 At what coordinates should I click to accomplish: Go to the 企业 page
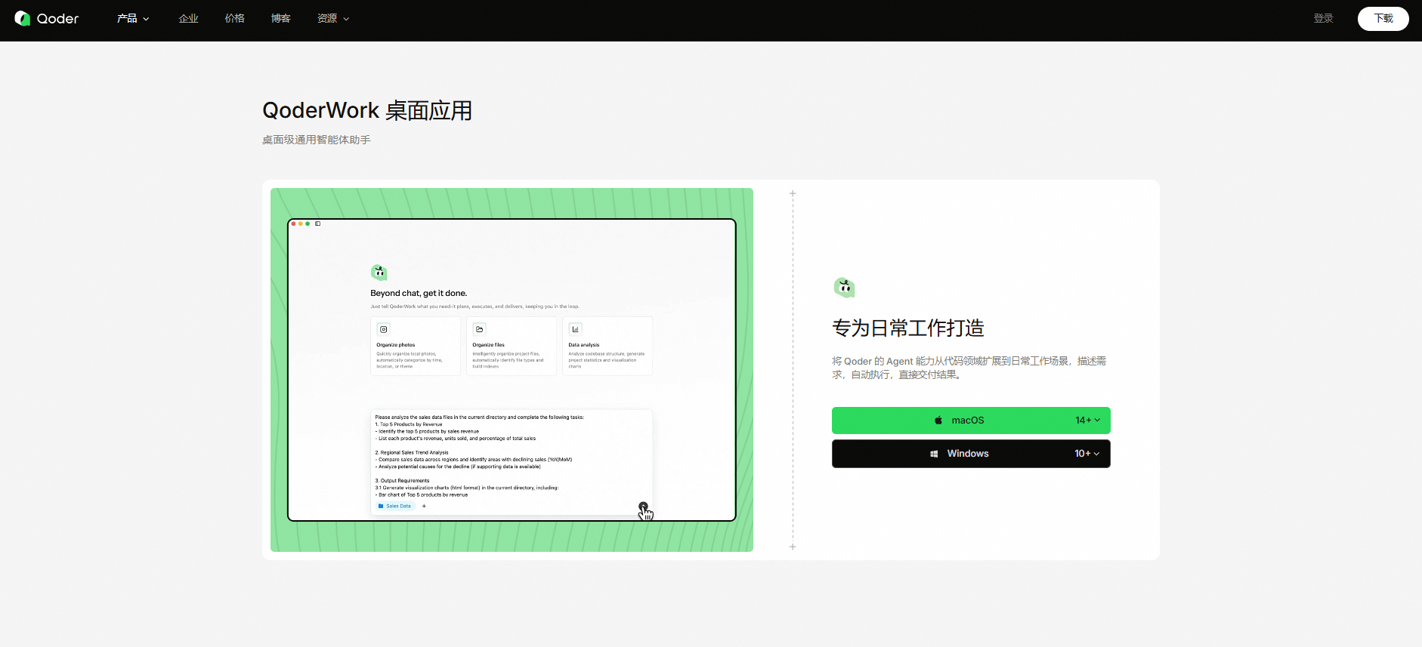click(x=188, y=19)
